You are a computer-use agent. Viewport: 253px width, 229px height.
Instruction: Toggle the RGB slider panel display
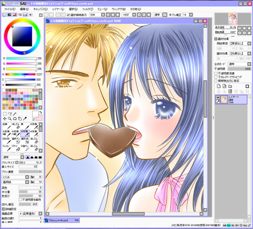tap(10, 15)
